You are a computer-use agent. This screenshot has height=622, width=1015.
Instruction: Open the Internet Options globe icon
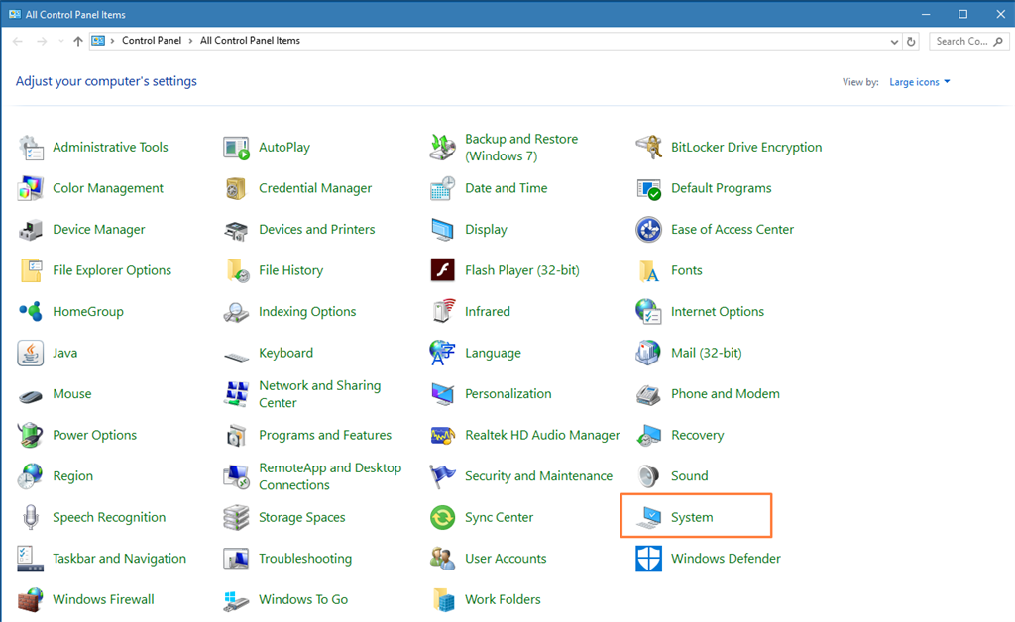pos(648,312)
